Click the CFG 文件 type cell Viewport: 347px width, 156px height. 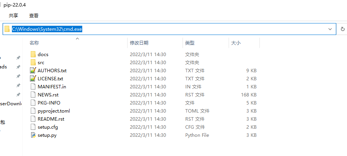pos(195,127)
